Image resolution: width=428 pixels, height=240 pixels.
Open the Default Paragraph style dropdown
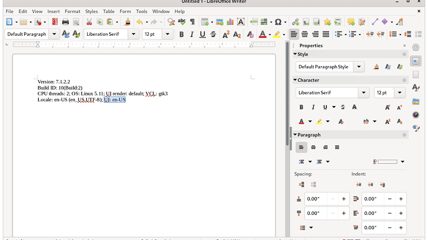point(54,34)
